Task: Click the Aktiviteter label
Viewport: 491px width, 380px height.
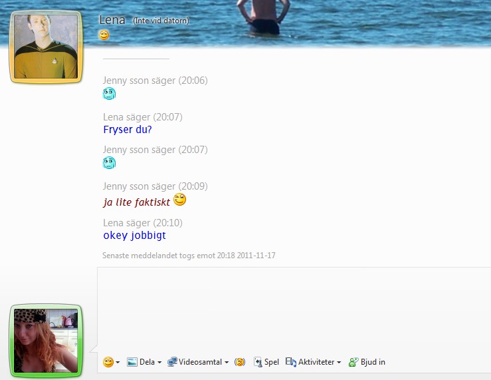Action: coord(316,362)
